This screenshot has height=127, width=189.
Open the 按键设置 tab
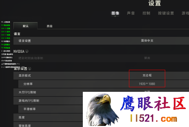[166, 13]
